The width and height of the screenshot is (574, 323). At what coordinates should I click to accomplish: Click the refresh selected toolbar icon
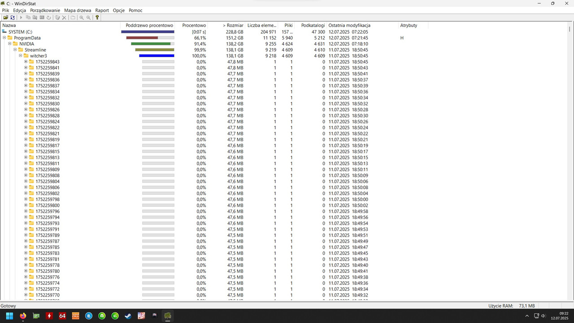48,17
